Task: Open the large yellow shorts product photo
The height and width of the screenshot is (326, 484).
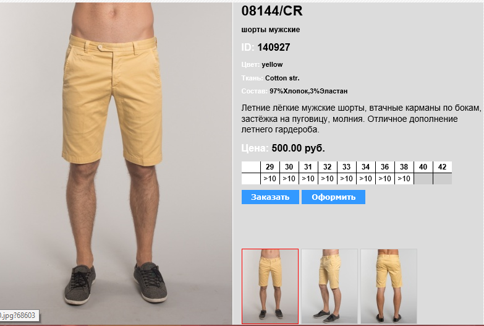Action: pyautogui.click(x=116, y=163)
